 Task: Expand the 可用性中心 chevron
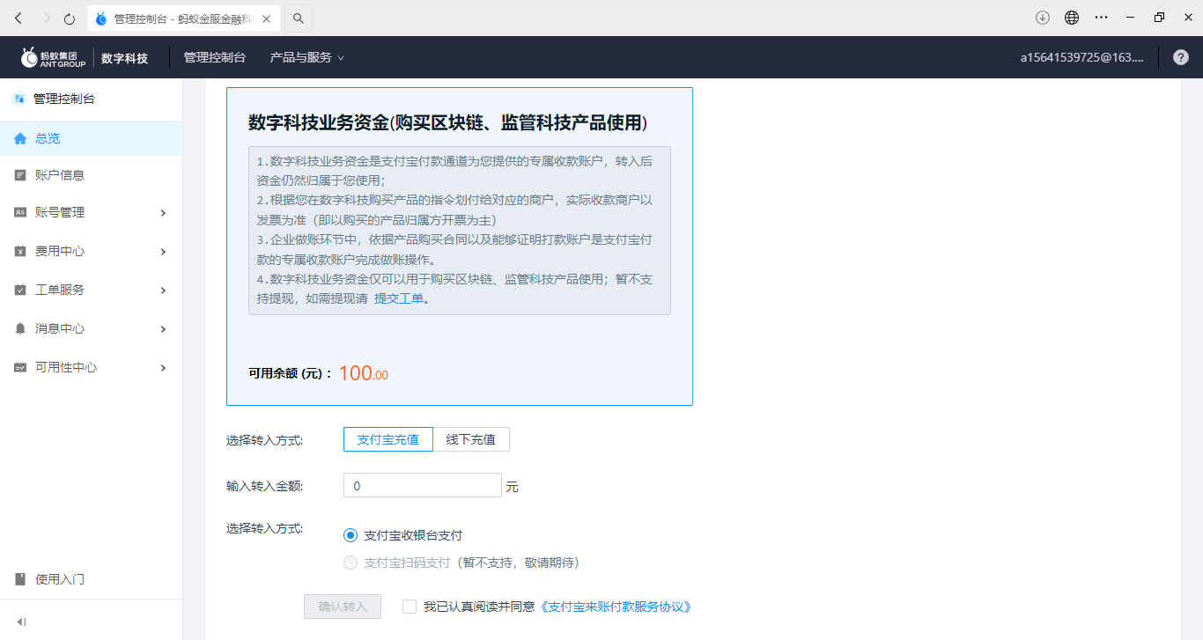(163, 367)
